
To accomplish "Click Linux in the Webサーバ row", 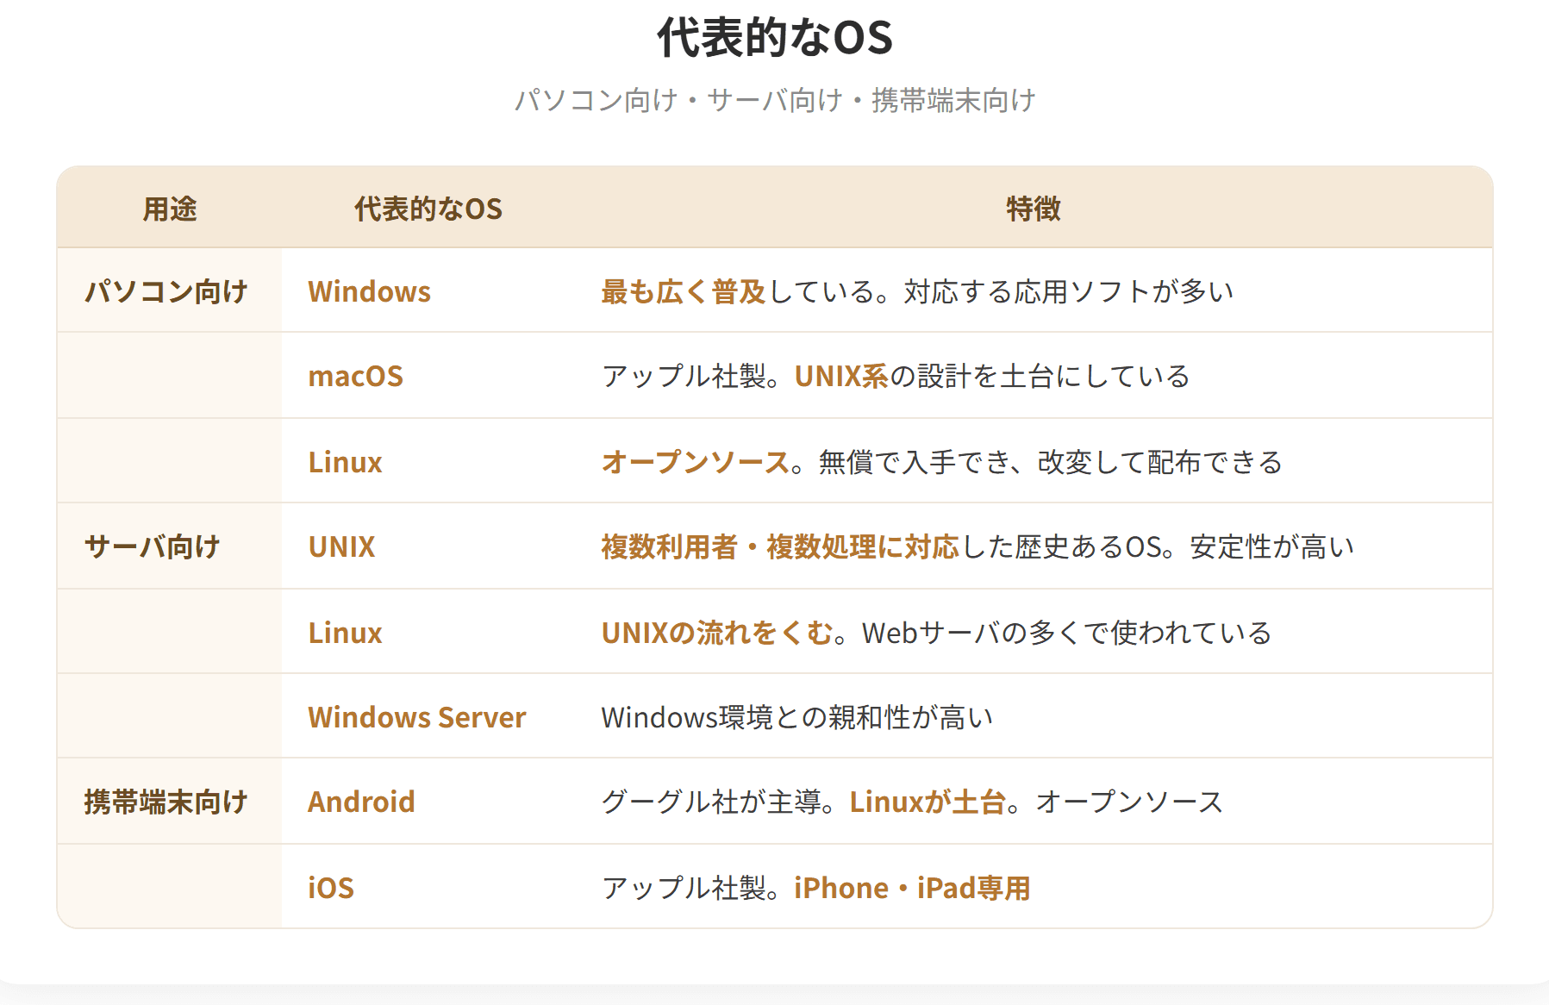I will [345, 633].
